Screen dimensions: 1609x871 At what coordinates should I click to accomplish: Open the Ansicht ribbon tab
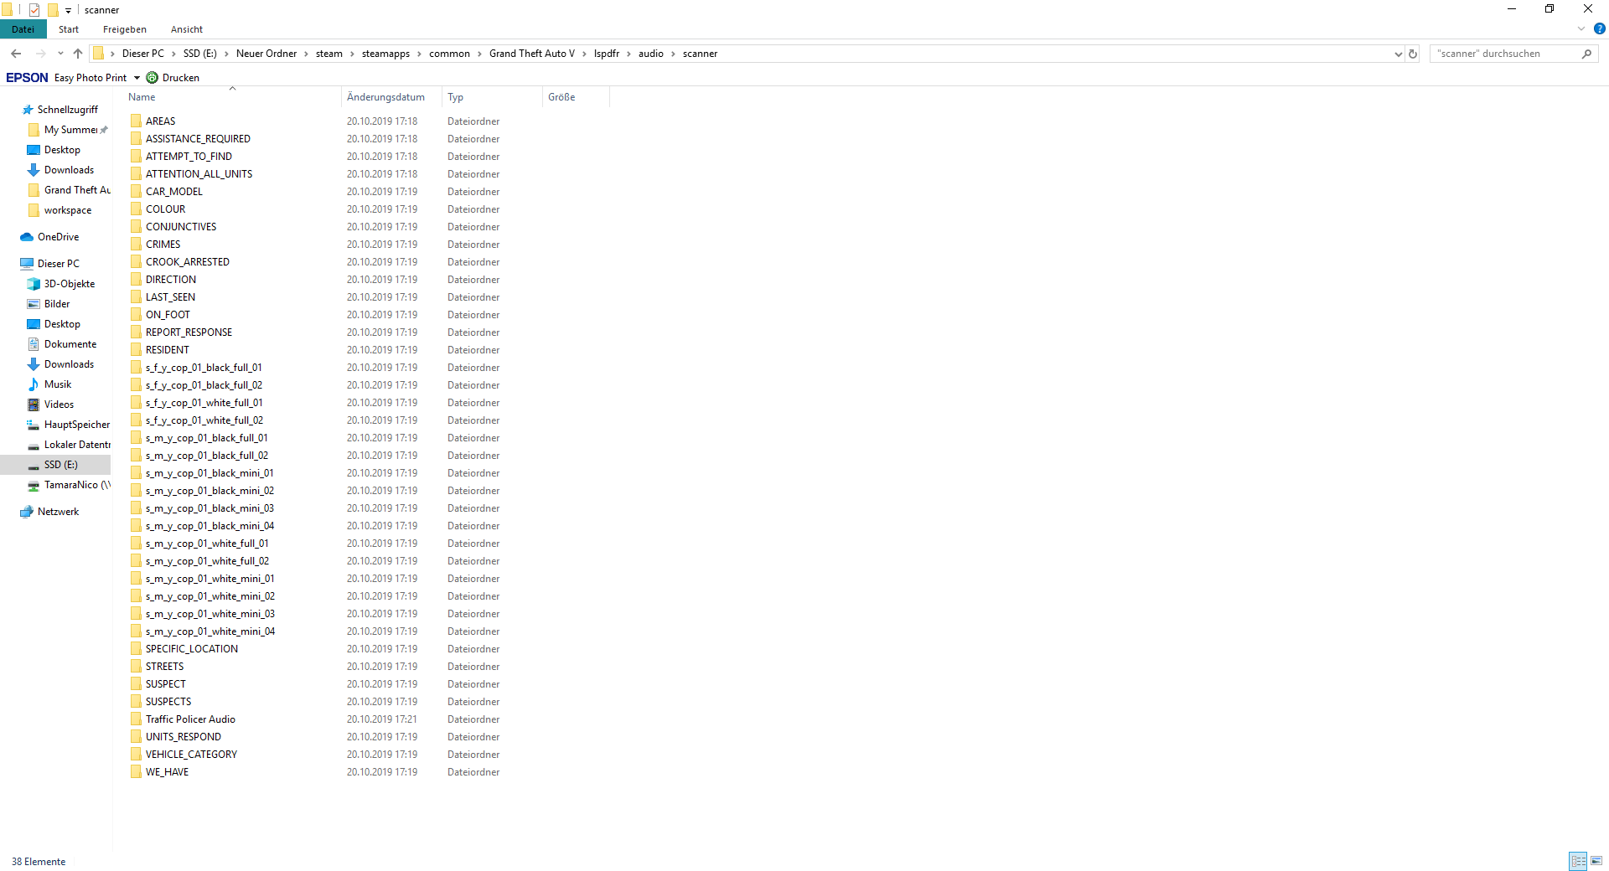[x=187, y=29]
